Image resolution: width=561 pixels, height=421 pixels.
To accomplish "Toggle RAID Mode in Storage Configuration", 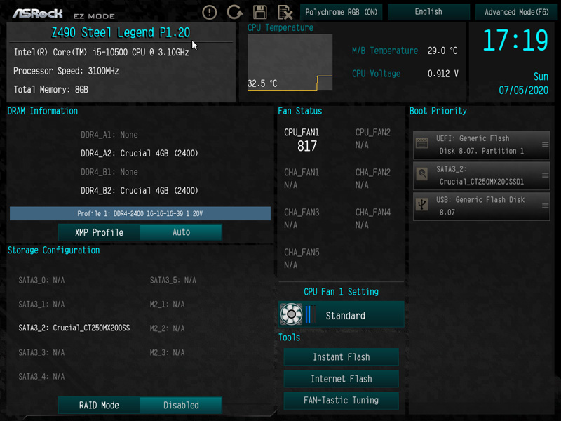I will tap(99, 405).
